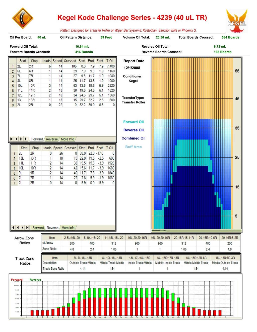This screenshot has height=332, width=257.
Task: Select the '9L' Start cell
Action: click(x=24, y=173)
